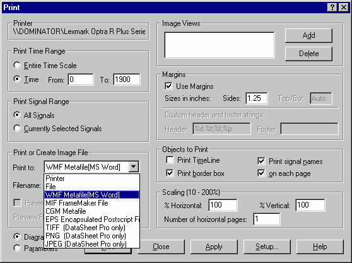
Task: Click Number of horizontal pages field
Action: point(267,219)
